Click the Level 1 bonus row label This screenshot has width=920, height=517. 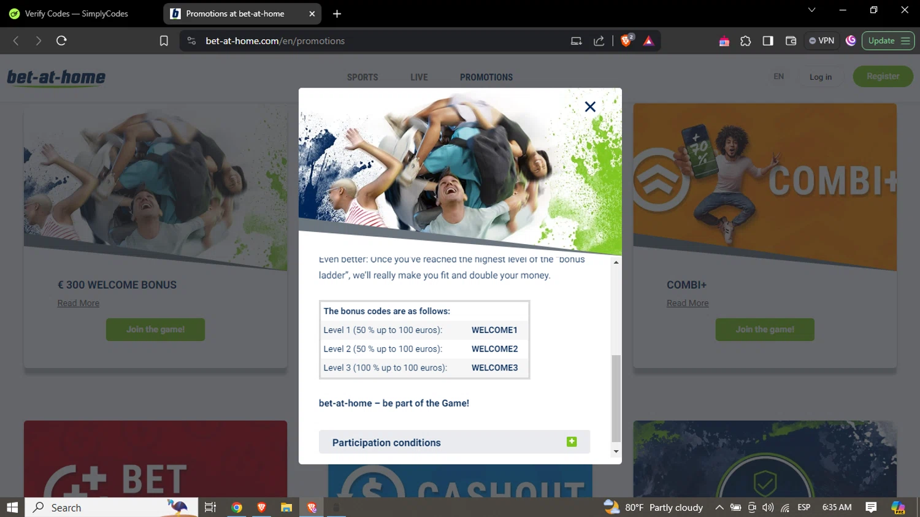(x=383, y=330)
